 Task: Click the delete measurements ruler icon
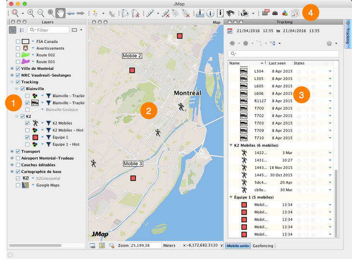[x=166, y=13]
